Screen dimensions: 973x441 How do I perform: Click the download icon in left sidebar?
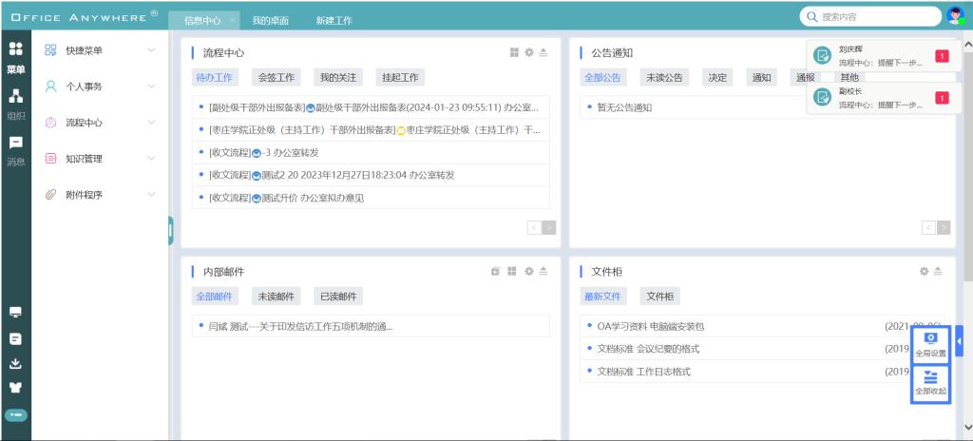[x=15, y=363]
